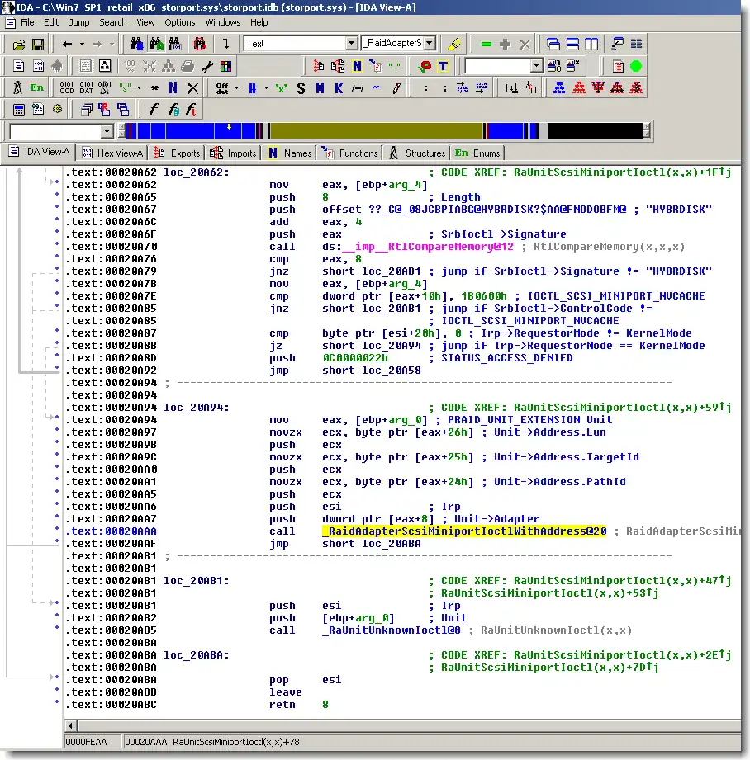Click the colon comment icon
This screenshot has height=760, width=750.
(425, 88)
